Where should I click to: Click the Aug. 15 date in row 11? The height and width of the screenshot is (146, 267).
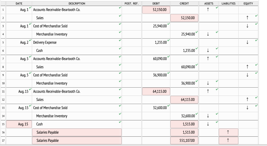(x=23, y=91)
